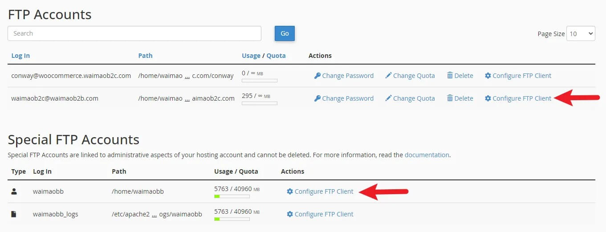Delete the waimaob2c@waimaob2b.com account
Viewport: 606px width, 232px height.
[460, 98]
